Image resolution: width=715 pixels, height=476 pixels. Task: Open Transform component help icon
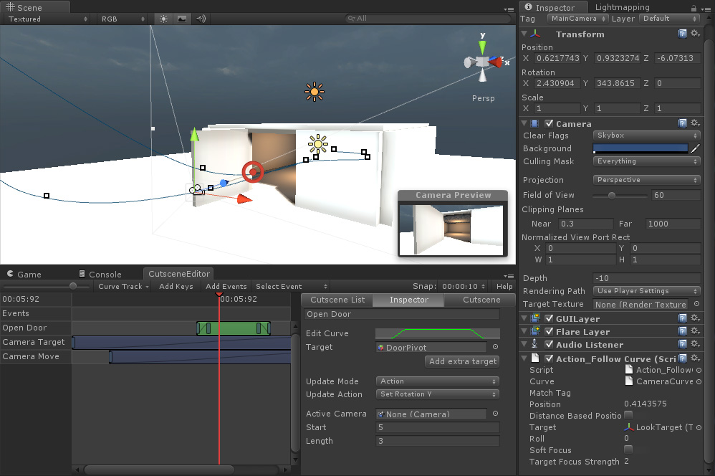tap(682, 34)
